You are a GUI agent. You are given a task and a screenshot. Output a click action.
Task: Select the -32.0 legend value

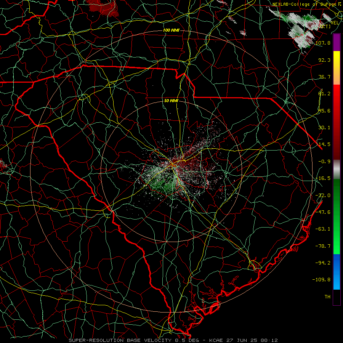pyautogui.click(x=323, y=196)
